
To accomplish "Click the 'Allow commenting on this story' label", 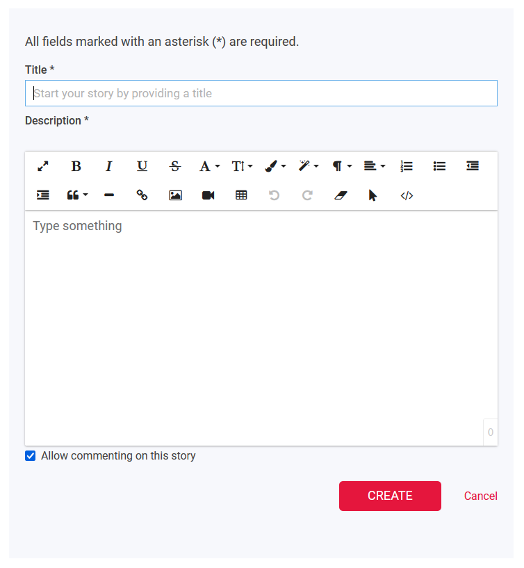I will (x=118, y=455).
